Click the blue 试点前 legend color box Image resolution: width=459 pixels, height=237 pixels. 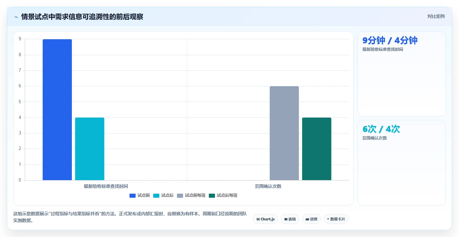pos(133,195)
